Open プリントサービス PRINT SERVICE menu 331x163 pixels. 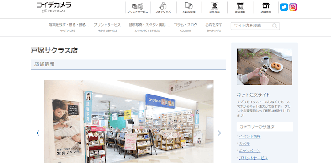[107, 27]
